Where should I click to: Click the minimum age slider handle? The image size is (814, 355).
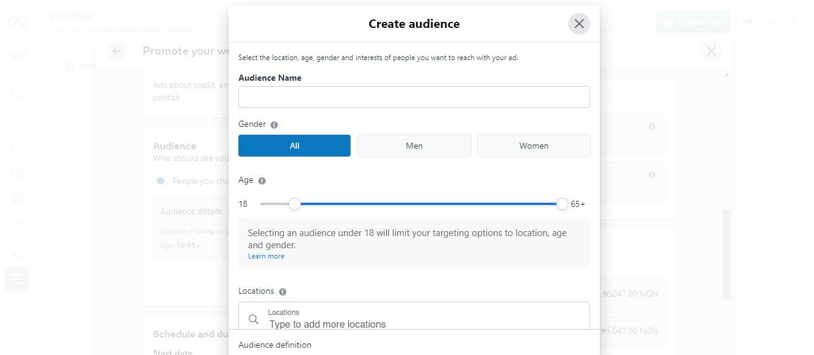click(x=295, y=204)
